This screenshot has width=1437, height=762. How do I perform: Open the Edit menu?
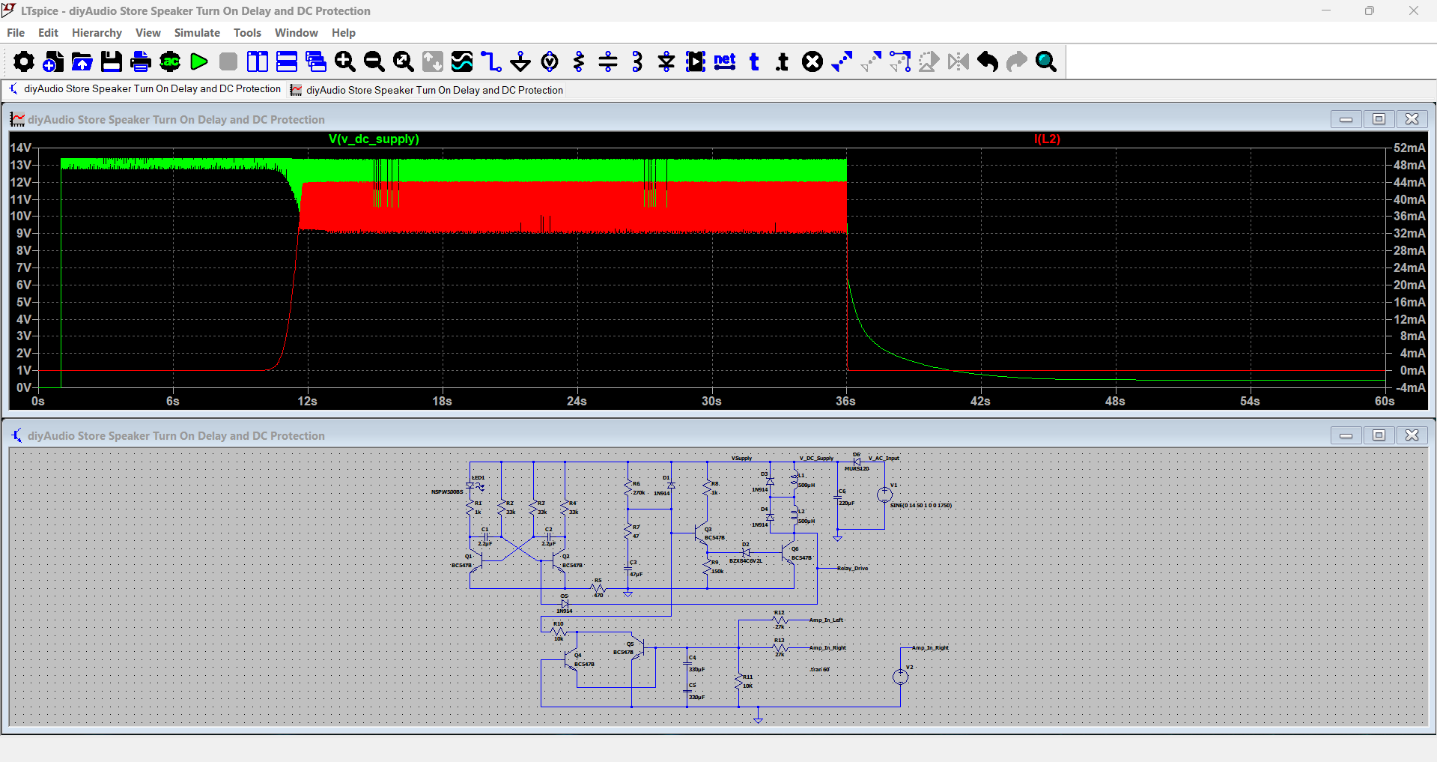point(48,33)
